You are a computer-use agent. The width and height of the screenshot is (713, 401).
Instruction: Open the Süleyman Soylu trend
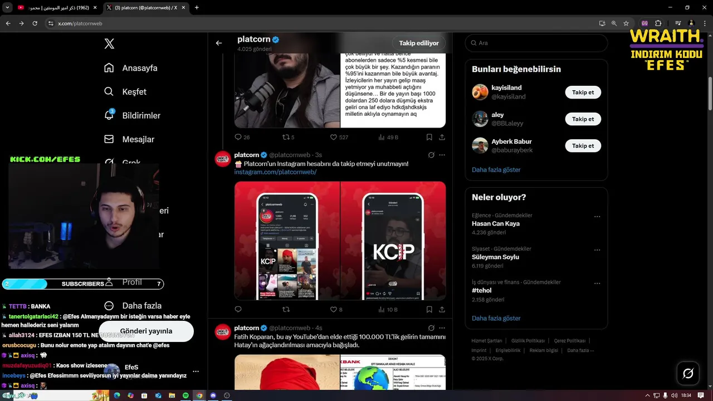coord(495,257)
